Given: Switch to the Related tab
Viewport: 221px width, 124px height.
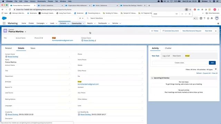Looking at the screenshot, I should (x=8, y=48).
